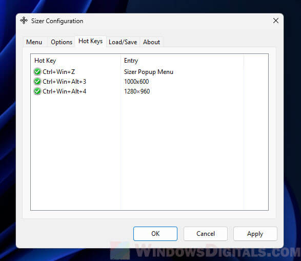Image resolution: width=301 pixels, height=261 pixels.
Task: Select the Ctrl+Win+Alt+4 hot key text
Action: coord(64,91)
